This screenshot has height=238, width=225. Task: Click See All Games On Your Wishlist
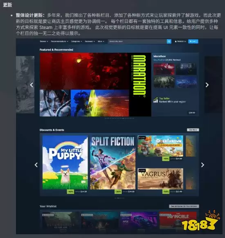(x=184, y=206)
